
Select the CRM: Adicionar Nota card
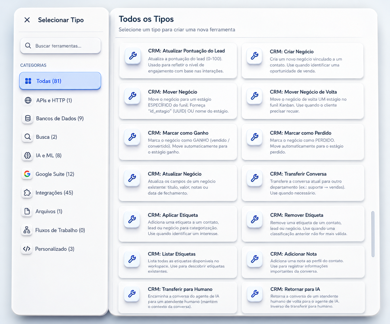pyautogui.click(x=303, y=262)
